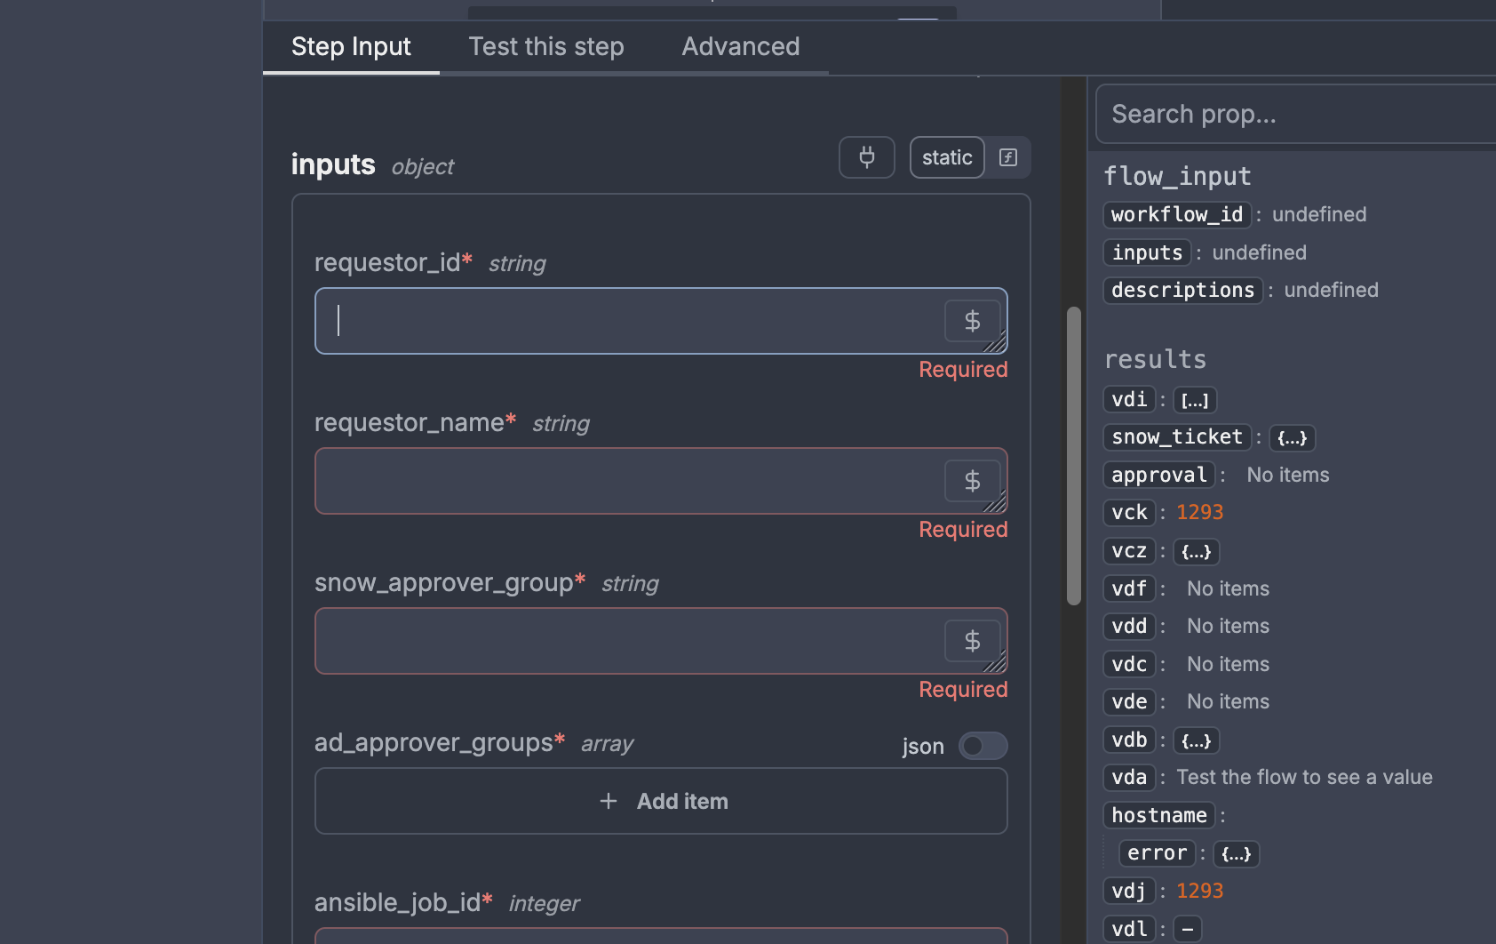Expand the snow_ticket object result

click(1292, 437)
